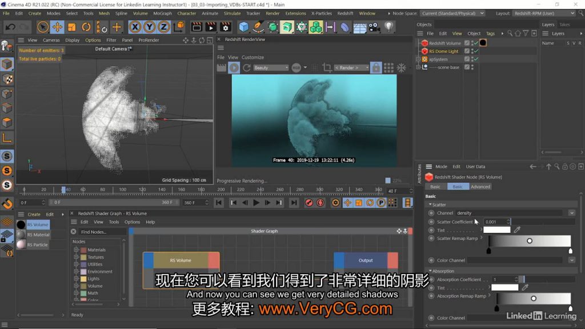Open the Spline Pen tool
Viewport: 585px width, 329px height.
pos(258,27)
